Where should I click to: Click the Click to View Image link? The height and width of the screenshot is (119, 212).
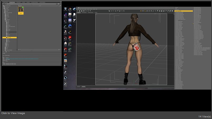13,113
